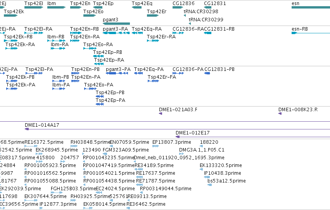Click the EK058014.5prime EST glyph
Screen dimensions: 330x210
pos(88,208)
